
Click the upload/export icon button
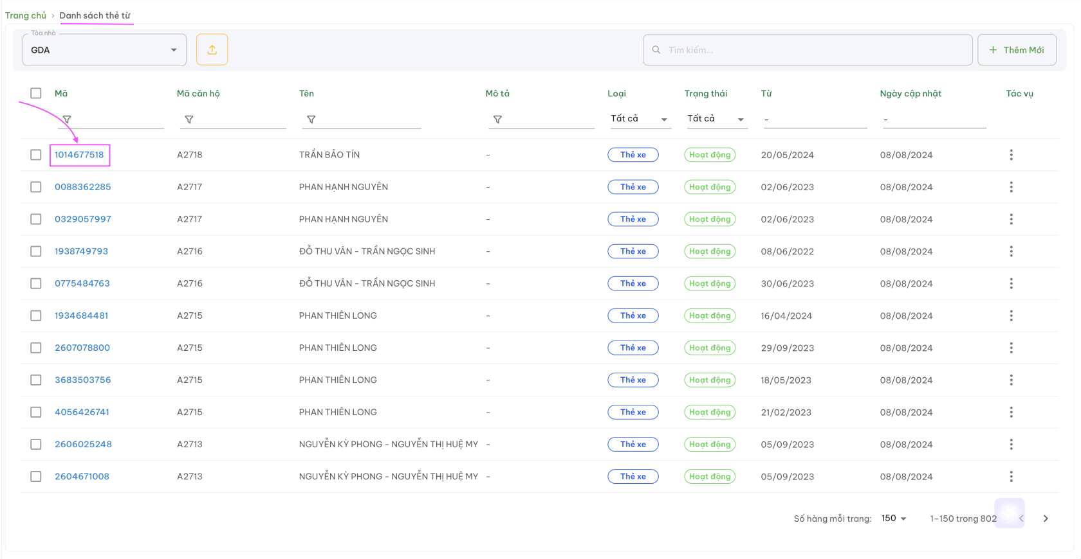[x=212, y=49]
